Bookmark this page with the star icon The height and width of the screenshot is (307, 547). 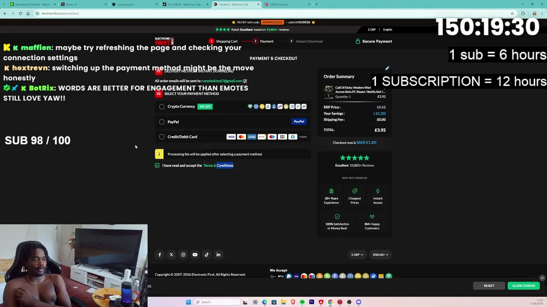coord(512,13)
